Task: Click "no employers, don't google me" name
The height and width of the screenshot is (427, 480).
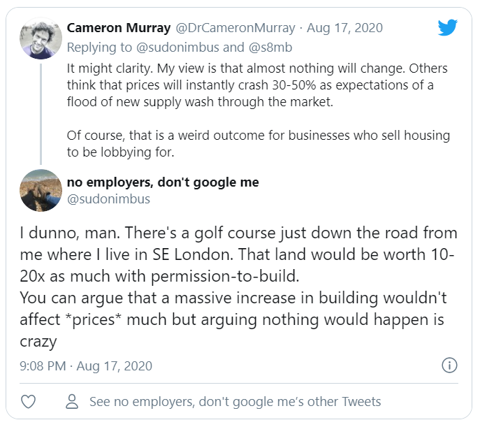Action: (x=163, y=182)
